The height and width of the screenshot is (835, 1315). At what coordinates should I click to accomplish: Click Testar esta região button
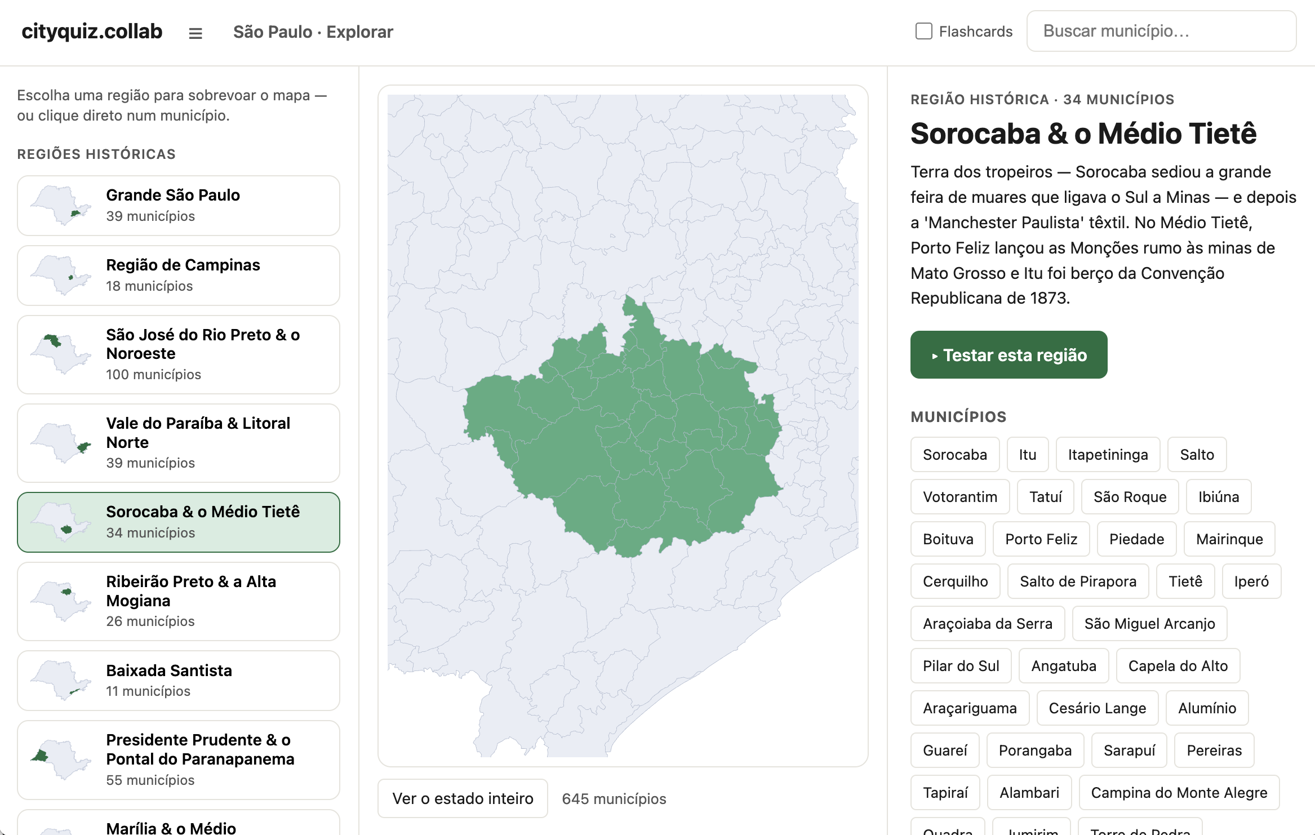[x=1009, y=355]
